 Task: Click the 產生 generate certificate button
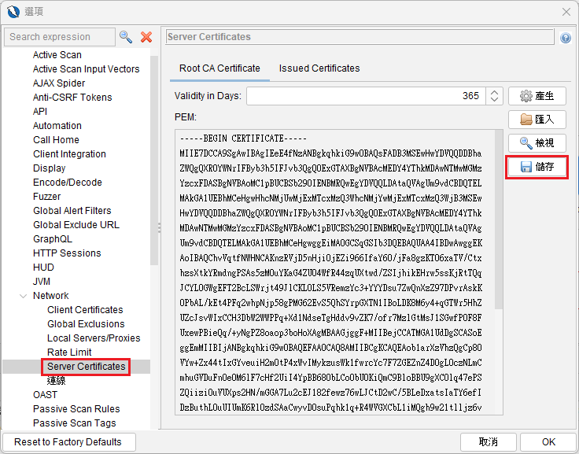[x=537, y=96]
